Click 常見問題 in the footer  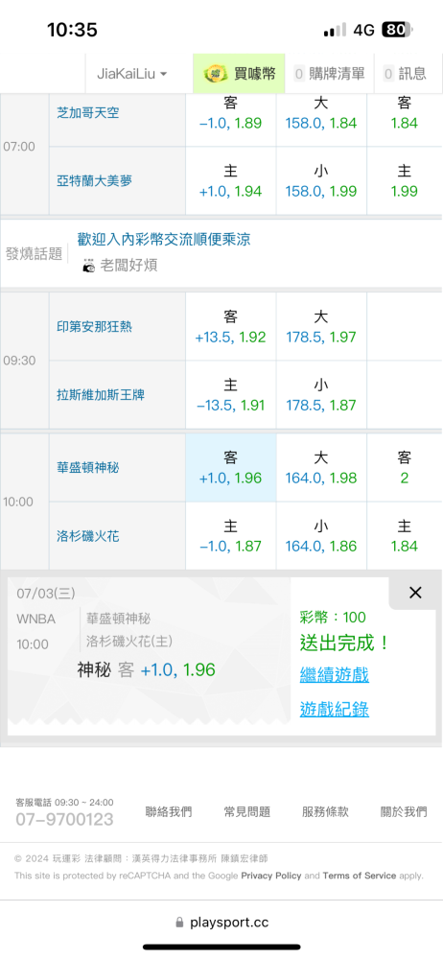(x=247, y=812)
